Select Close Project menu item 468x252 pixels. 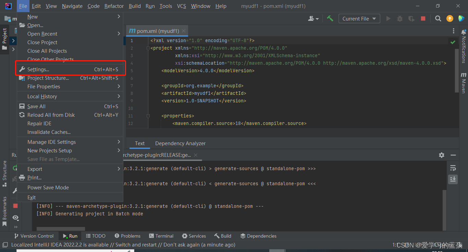[70, 42]
